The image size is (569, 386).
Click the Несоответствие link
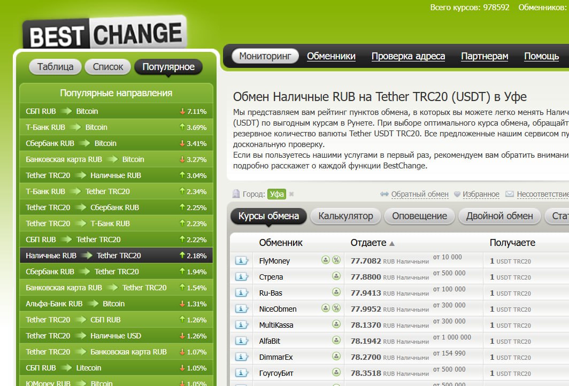(x=543, y=194)
